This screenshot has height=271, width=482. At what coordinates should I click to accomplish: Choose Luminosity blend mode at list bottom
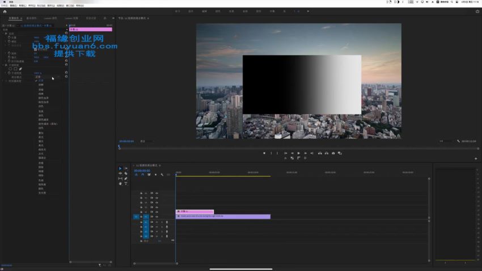point(42,193)
